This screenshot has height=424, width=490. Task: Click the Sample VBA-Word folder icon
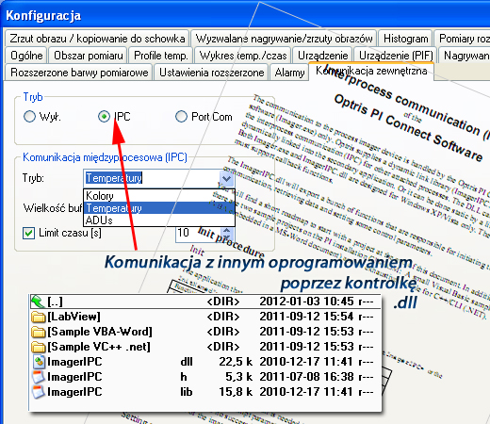(x=39, y=332)
